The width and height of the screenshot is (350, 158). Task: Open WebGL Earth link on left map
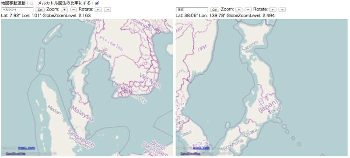(x=26, y=148)
